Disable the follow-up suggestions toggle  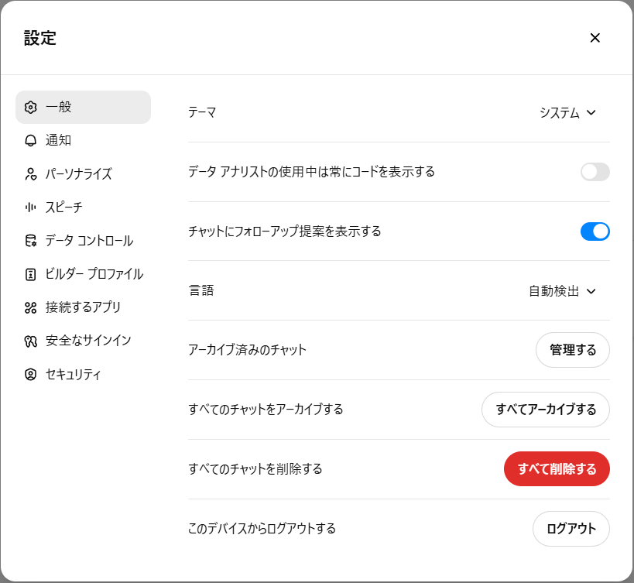[x=595, y=231]
